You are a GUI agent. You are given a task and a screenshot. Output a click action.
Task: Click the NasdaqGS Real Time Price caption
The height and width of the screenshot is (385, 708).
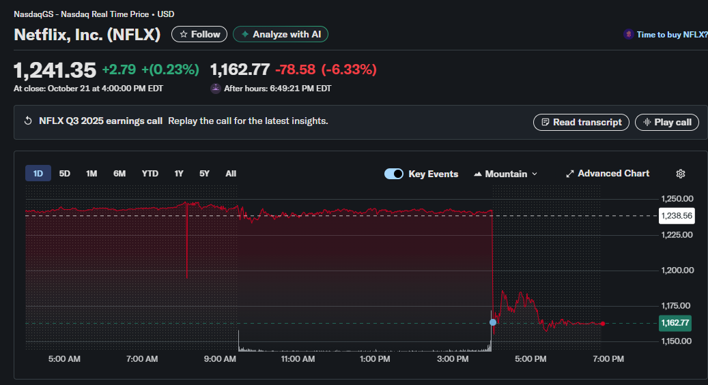pyautogui.click(x=94, y=14)
